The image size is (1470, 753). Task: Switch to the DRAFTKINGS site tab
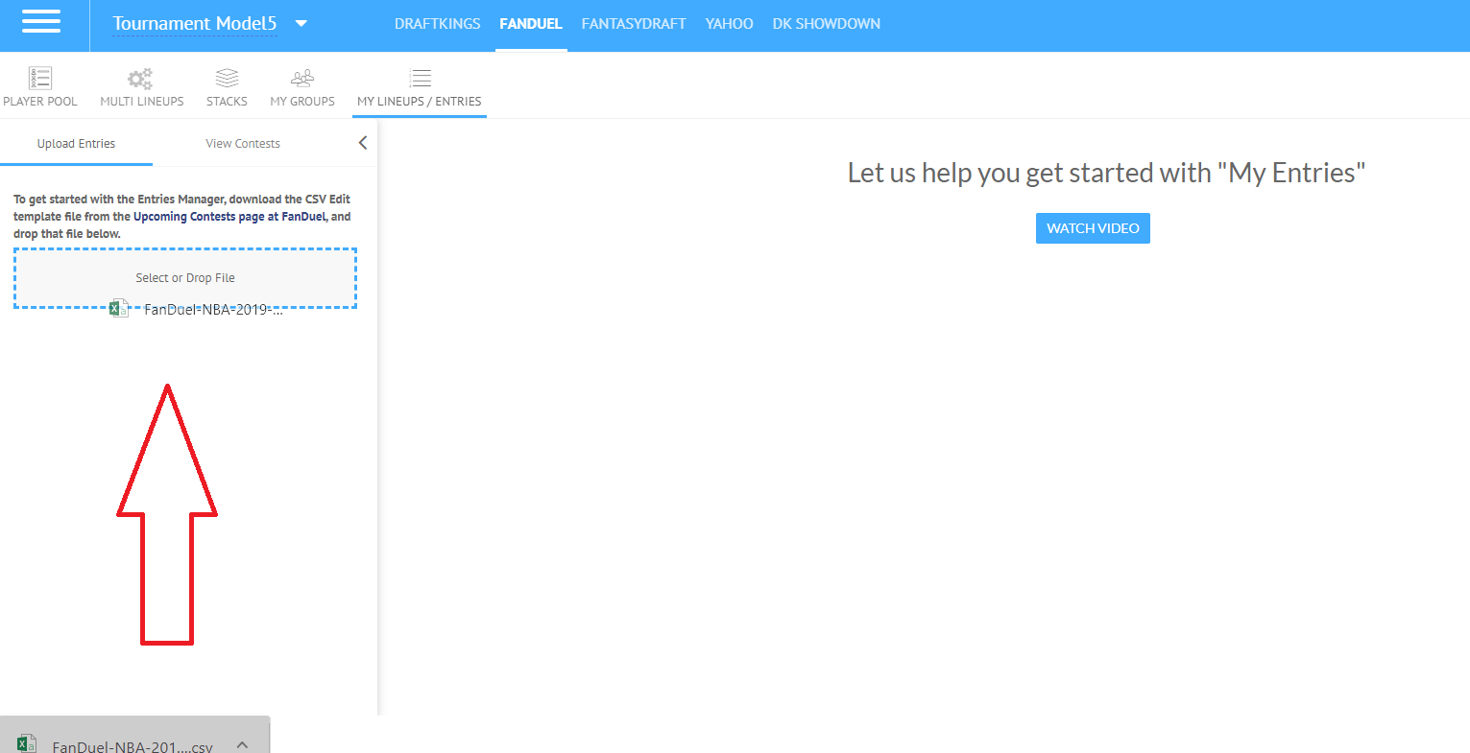click(x=437, y=23)
